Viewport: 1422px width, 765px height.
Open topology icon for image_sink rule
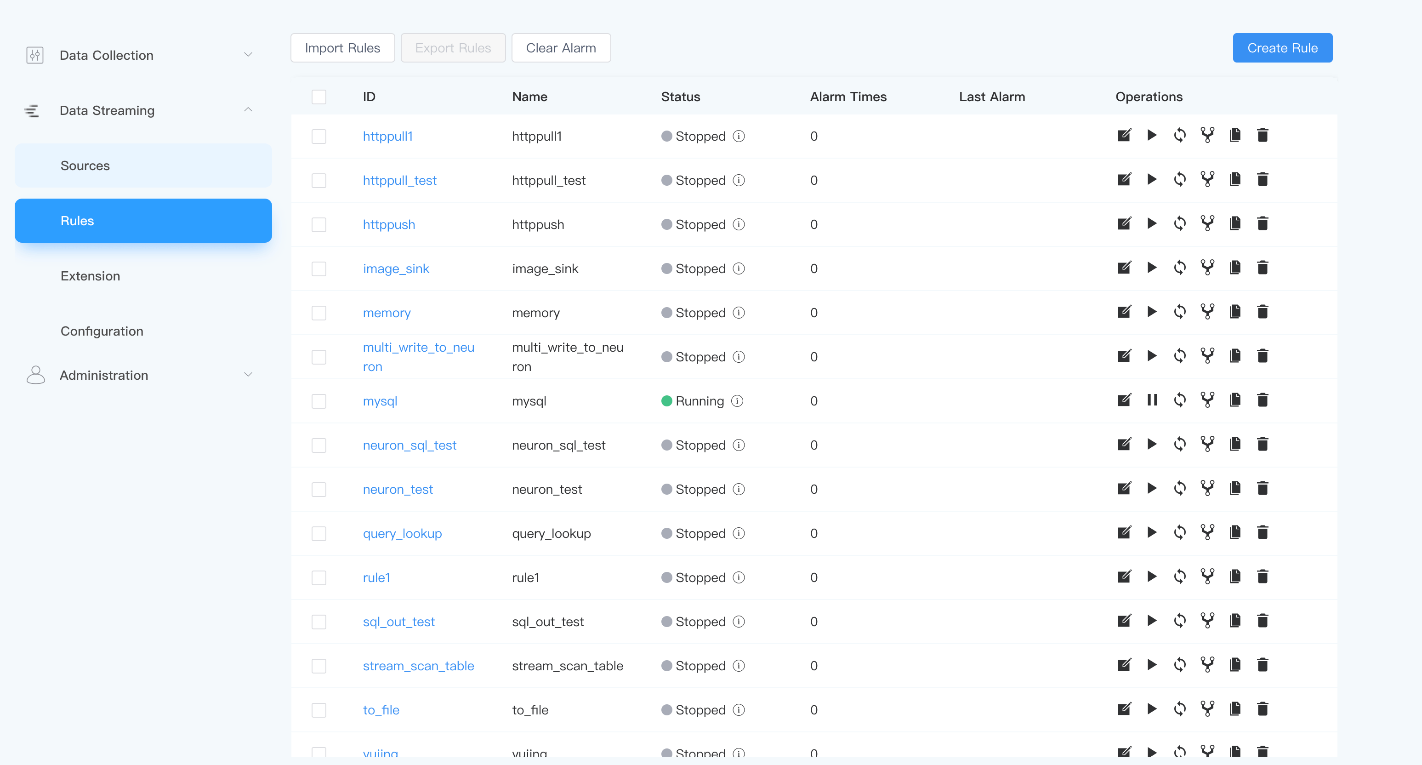(1207, 268)
